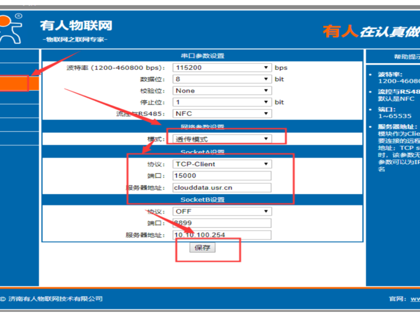Click the SocketB server address field 10.10.100.254
420x315 pixels.
(x=222, y=235)
